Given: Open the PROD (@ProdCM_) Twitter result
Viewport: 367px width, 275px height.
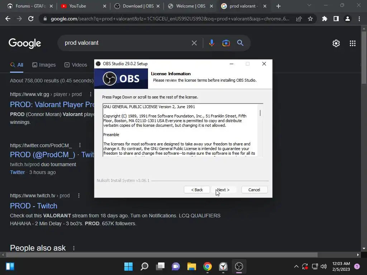Looking at the screenshot, I should [x=52, y=155].
